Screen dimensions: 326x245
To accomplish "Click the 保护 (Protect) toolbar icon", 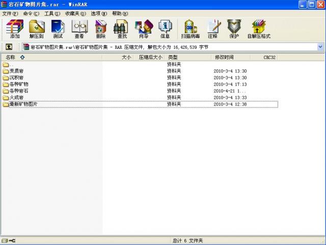I will 233,29.
